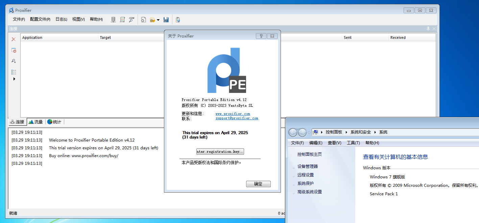Open Name Resolution (.COM magnifier) icon
The height and width of the screenshot is (223, 479).
131,20
